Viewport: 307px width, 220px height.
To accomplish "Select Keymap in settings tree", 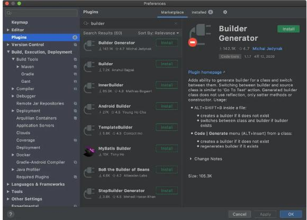I will tap(20, 22).
